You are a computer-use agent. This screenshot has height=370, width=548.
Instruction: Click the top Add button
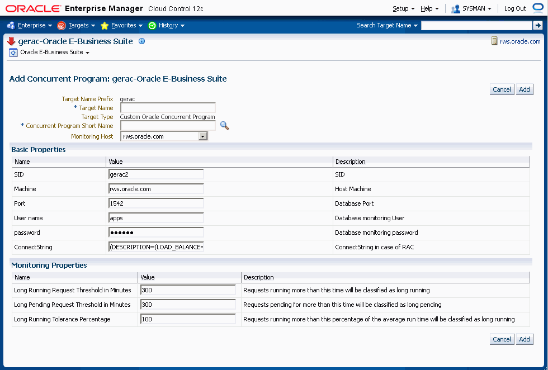[525, 89]
